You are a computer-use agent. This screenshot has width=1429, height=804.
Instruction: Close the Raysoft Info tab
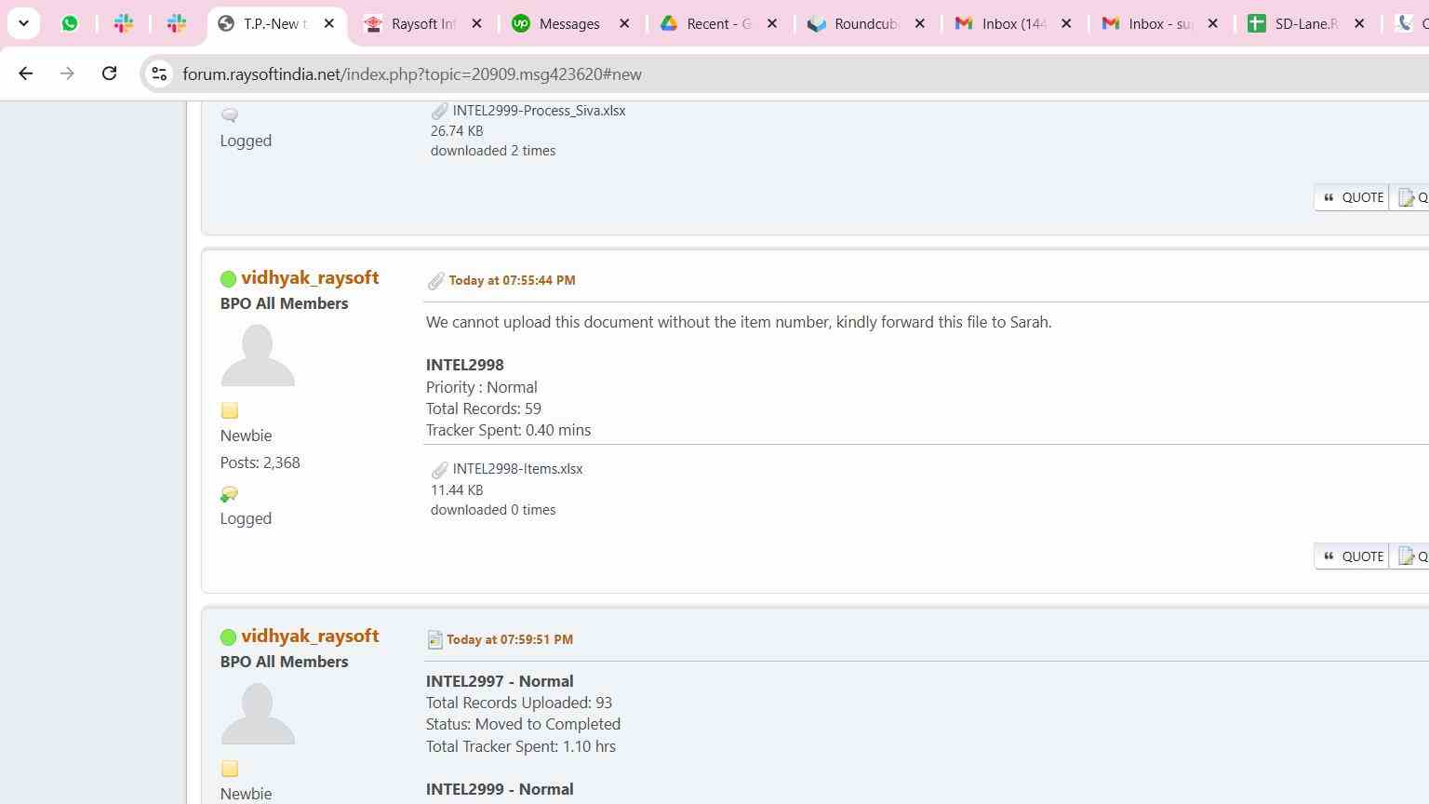(x=477, y=24)
